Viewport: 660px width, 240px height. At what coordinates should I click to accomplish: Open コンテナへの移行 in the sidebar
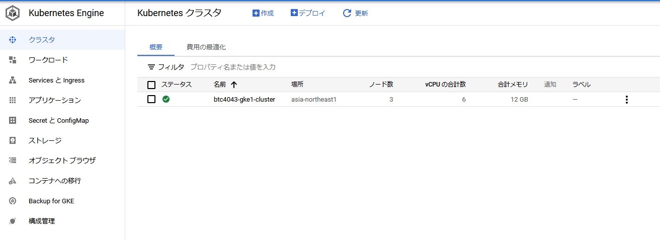[x=62, y=181]
